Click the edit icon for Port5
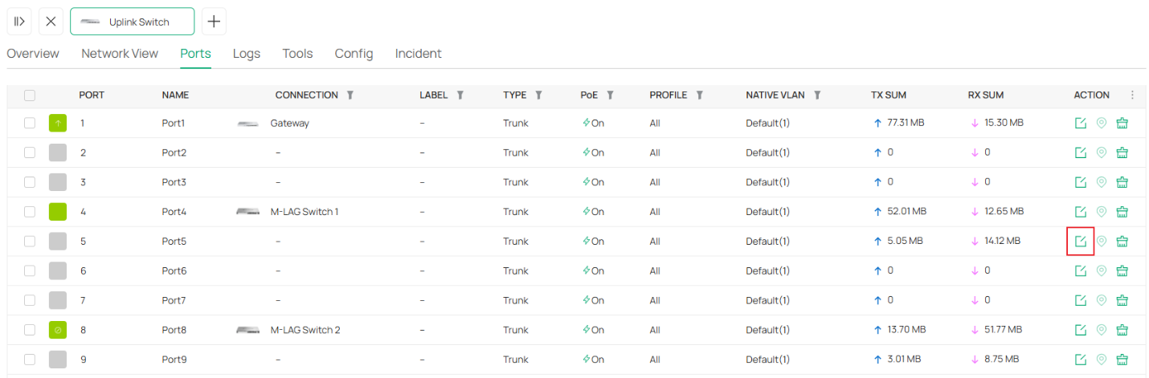Viewport: 1149px width, 378px height. pos(1081,241)
